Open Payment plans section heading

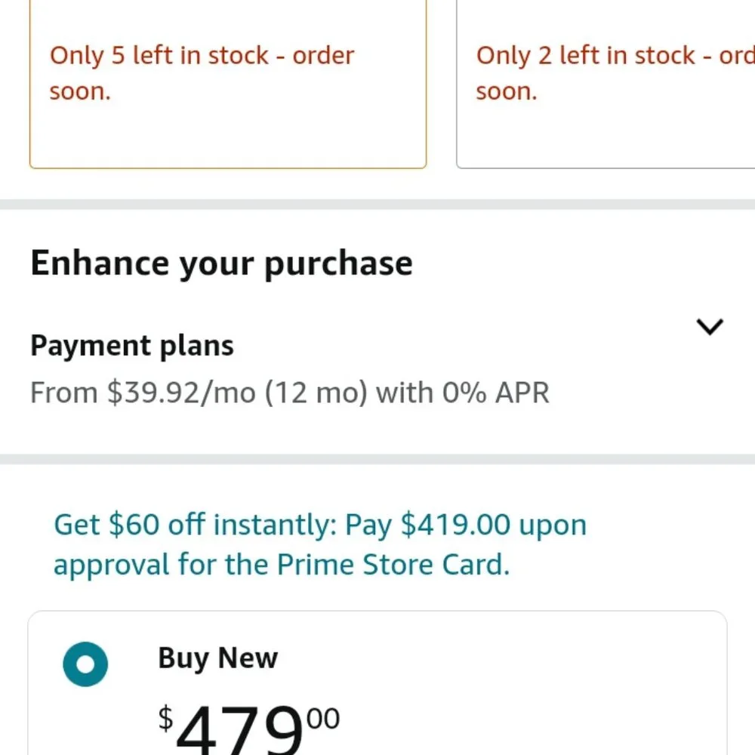pyautogui.click(x=132, y=345)
